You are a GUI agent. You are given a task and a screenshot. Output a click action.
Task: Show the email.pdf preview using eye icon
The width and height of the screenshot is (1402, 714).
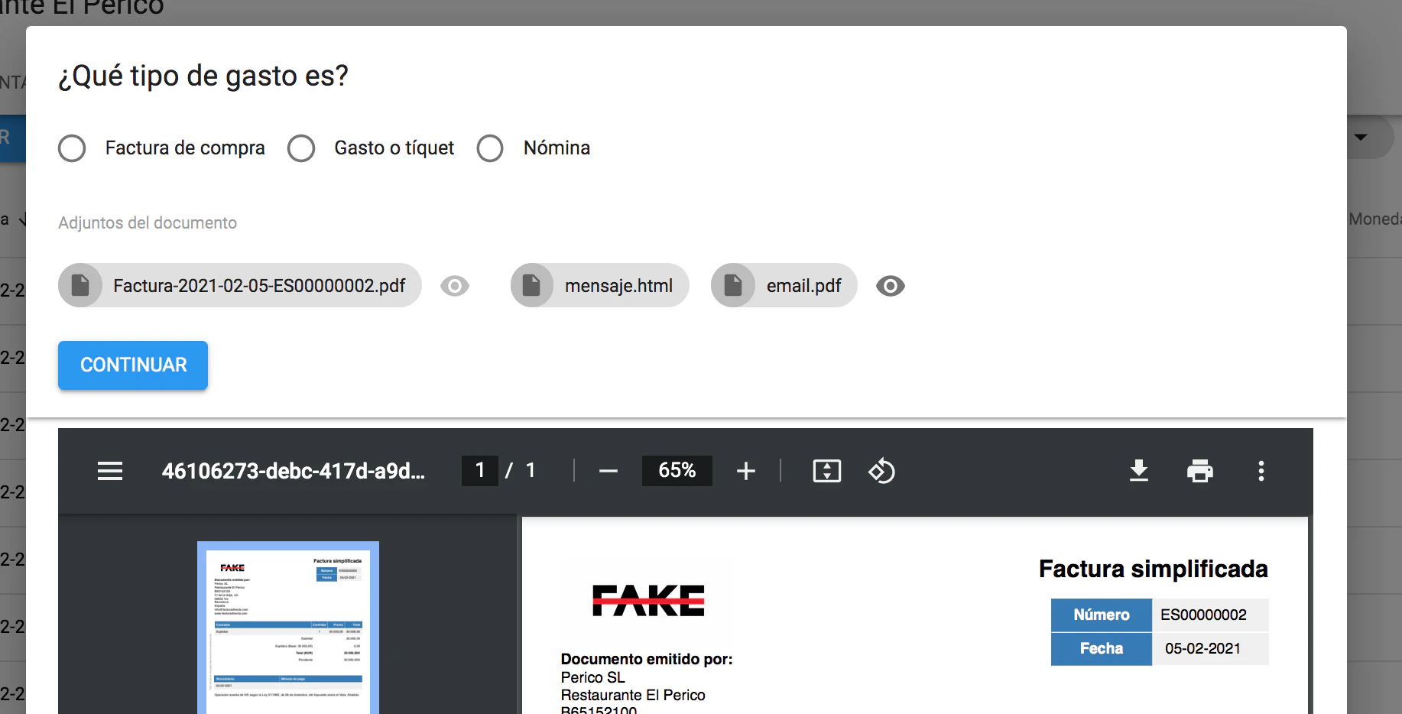(x=891, y=286)
